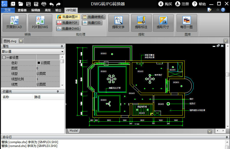This screenshot has height=149, width=230.
Task: Close the 图例.dwg document tab
Action: 21,41
